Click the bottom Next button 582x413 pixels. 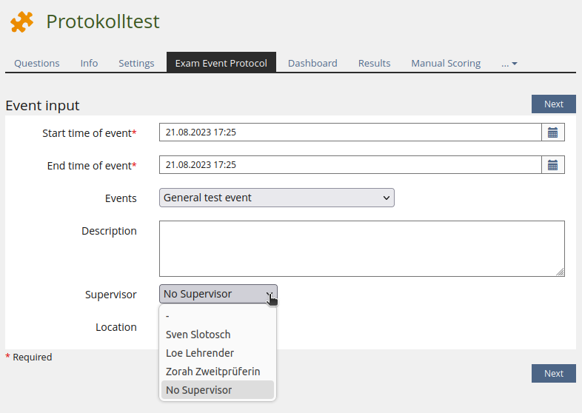553,374
